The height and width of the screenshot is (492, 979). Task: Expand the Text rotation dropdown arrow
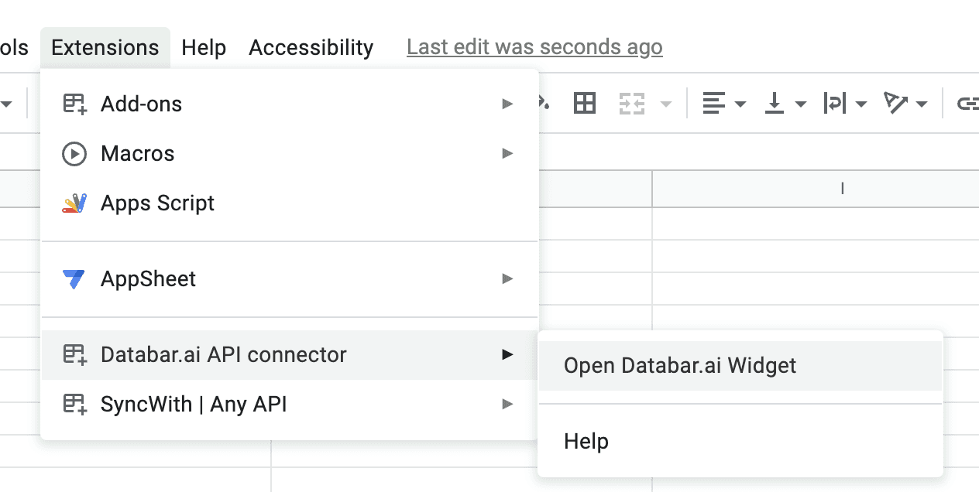pos(922,104)
